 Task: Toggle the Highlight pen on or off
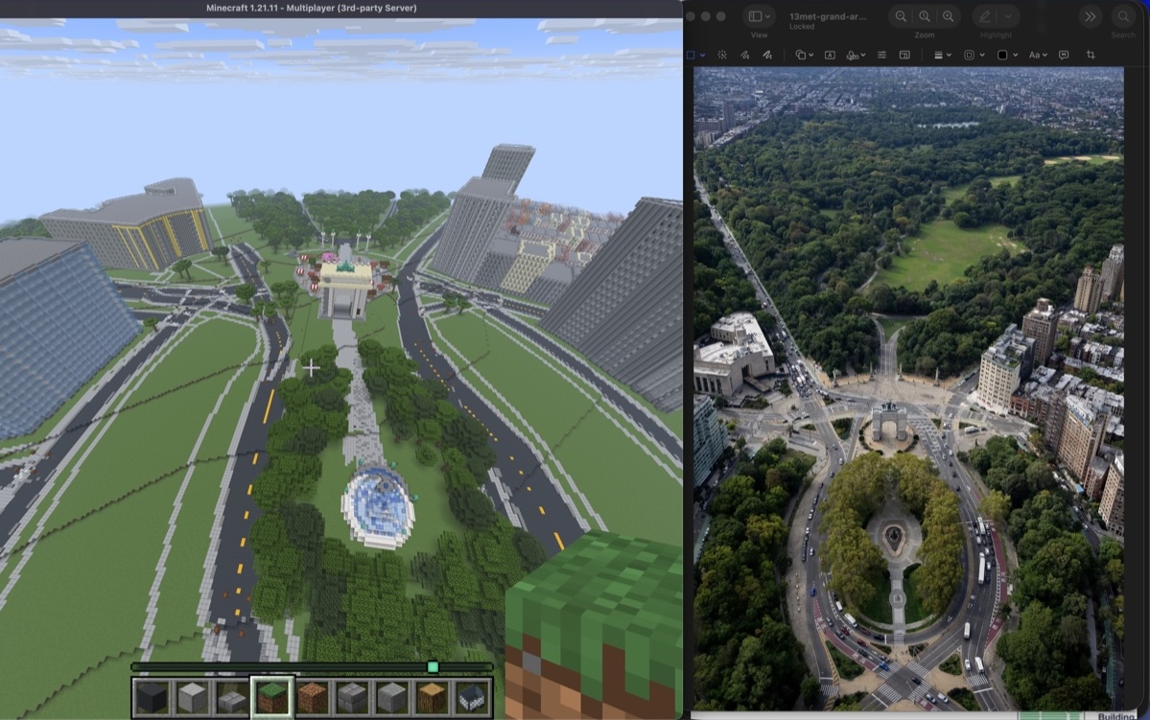pos(985,16)
